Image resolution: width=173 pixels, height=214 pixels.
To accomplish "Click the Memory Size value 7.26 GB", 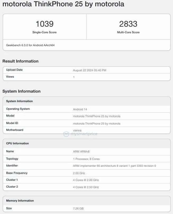I will (x=78, y=209).
